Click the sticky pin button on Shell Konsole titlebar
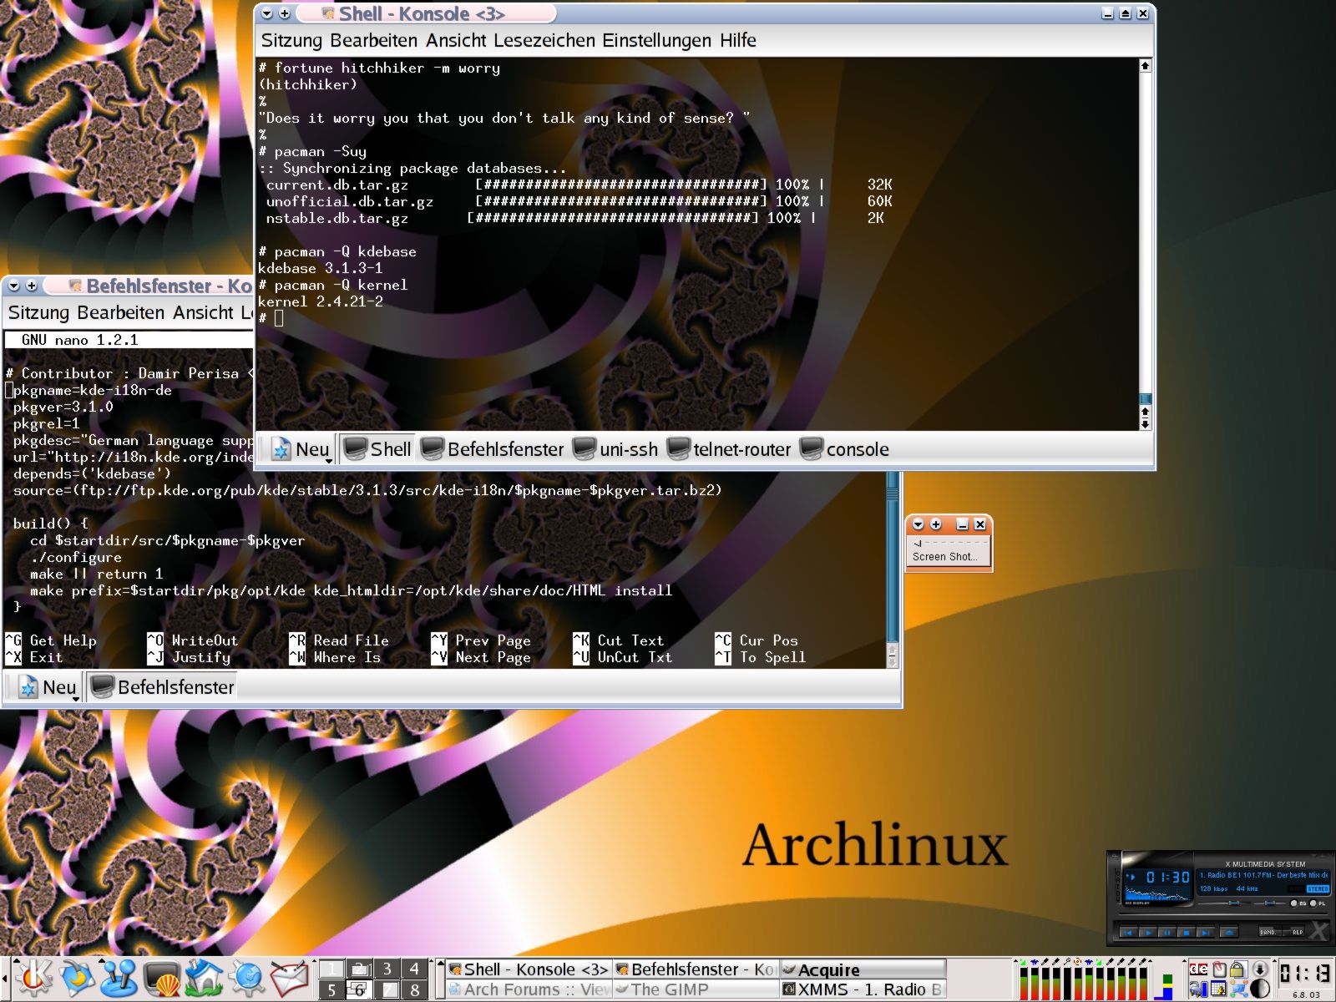 pos(285,13)
